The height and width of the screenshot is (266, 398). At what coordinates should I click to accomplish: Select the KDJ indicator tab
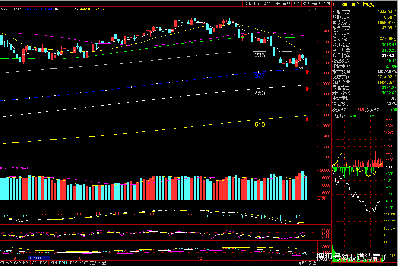[x=26, y=263]
